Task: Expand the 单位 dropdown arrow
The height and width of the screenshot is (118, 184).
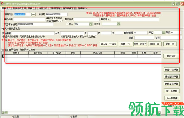Action: pos(164,33)
